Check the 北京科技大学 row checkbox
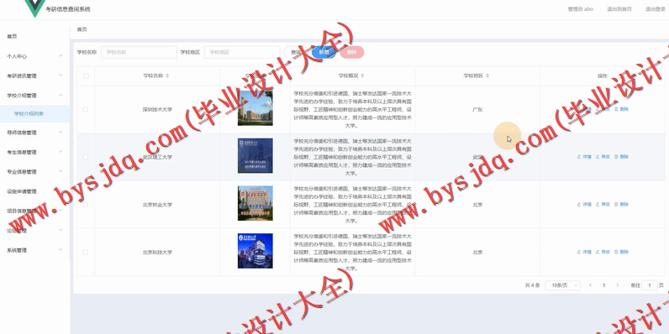The image size is (669, 334). coord(86,253)
